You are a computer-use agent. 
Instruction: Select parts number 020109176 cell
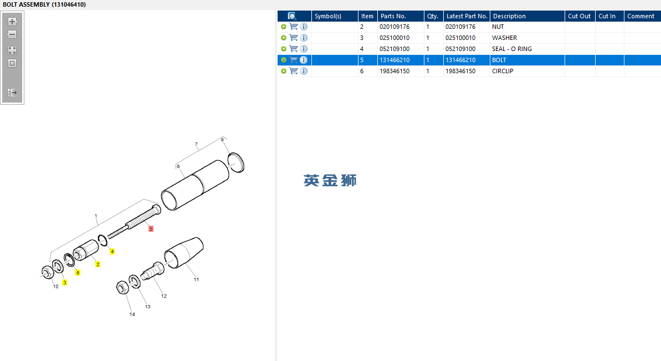click(401, 27)
